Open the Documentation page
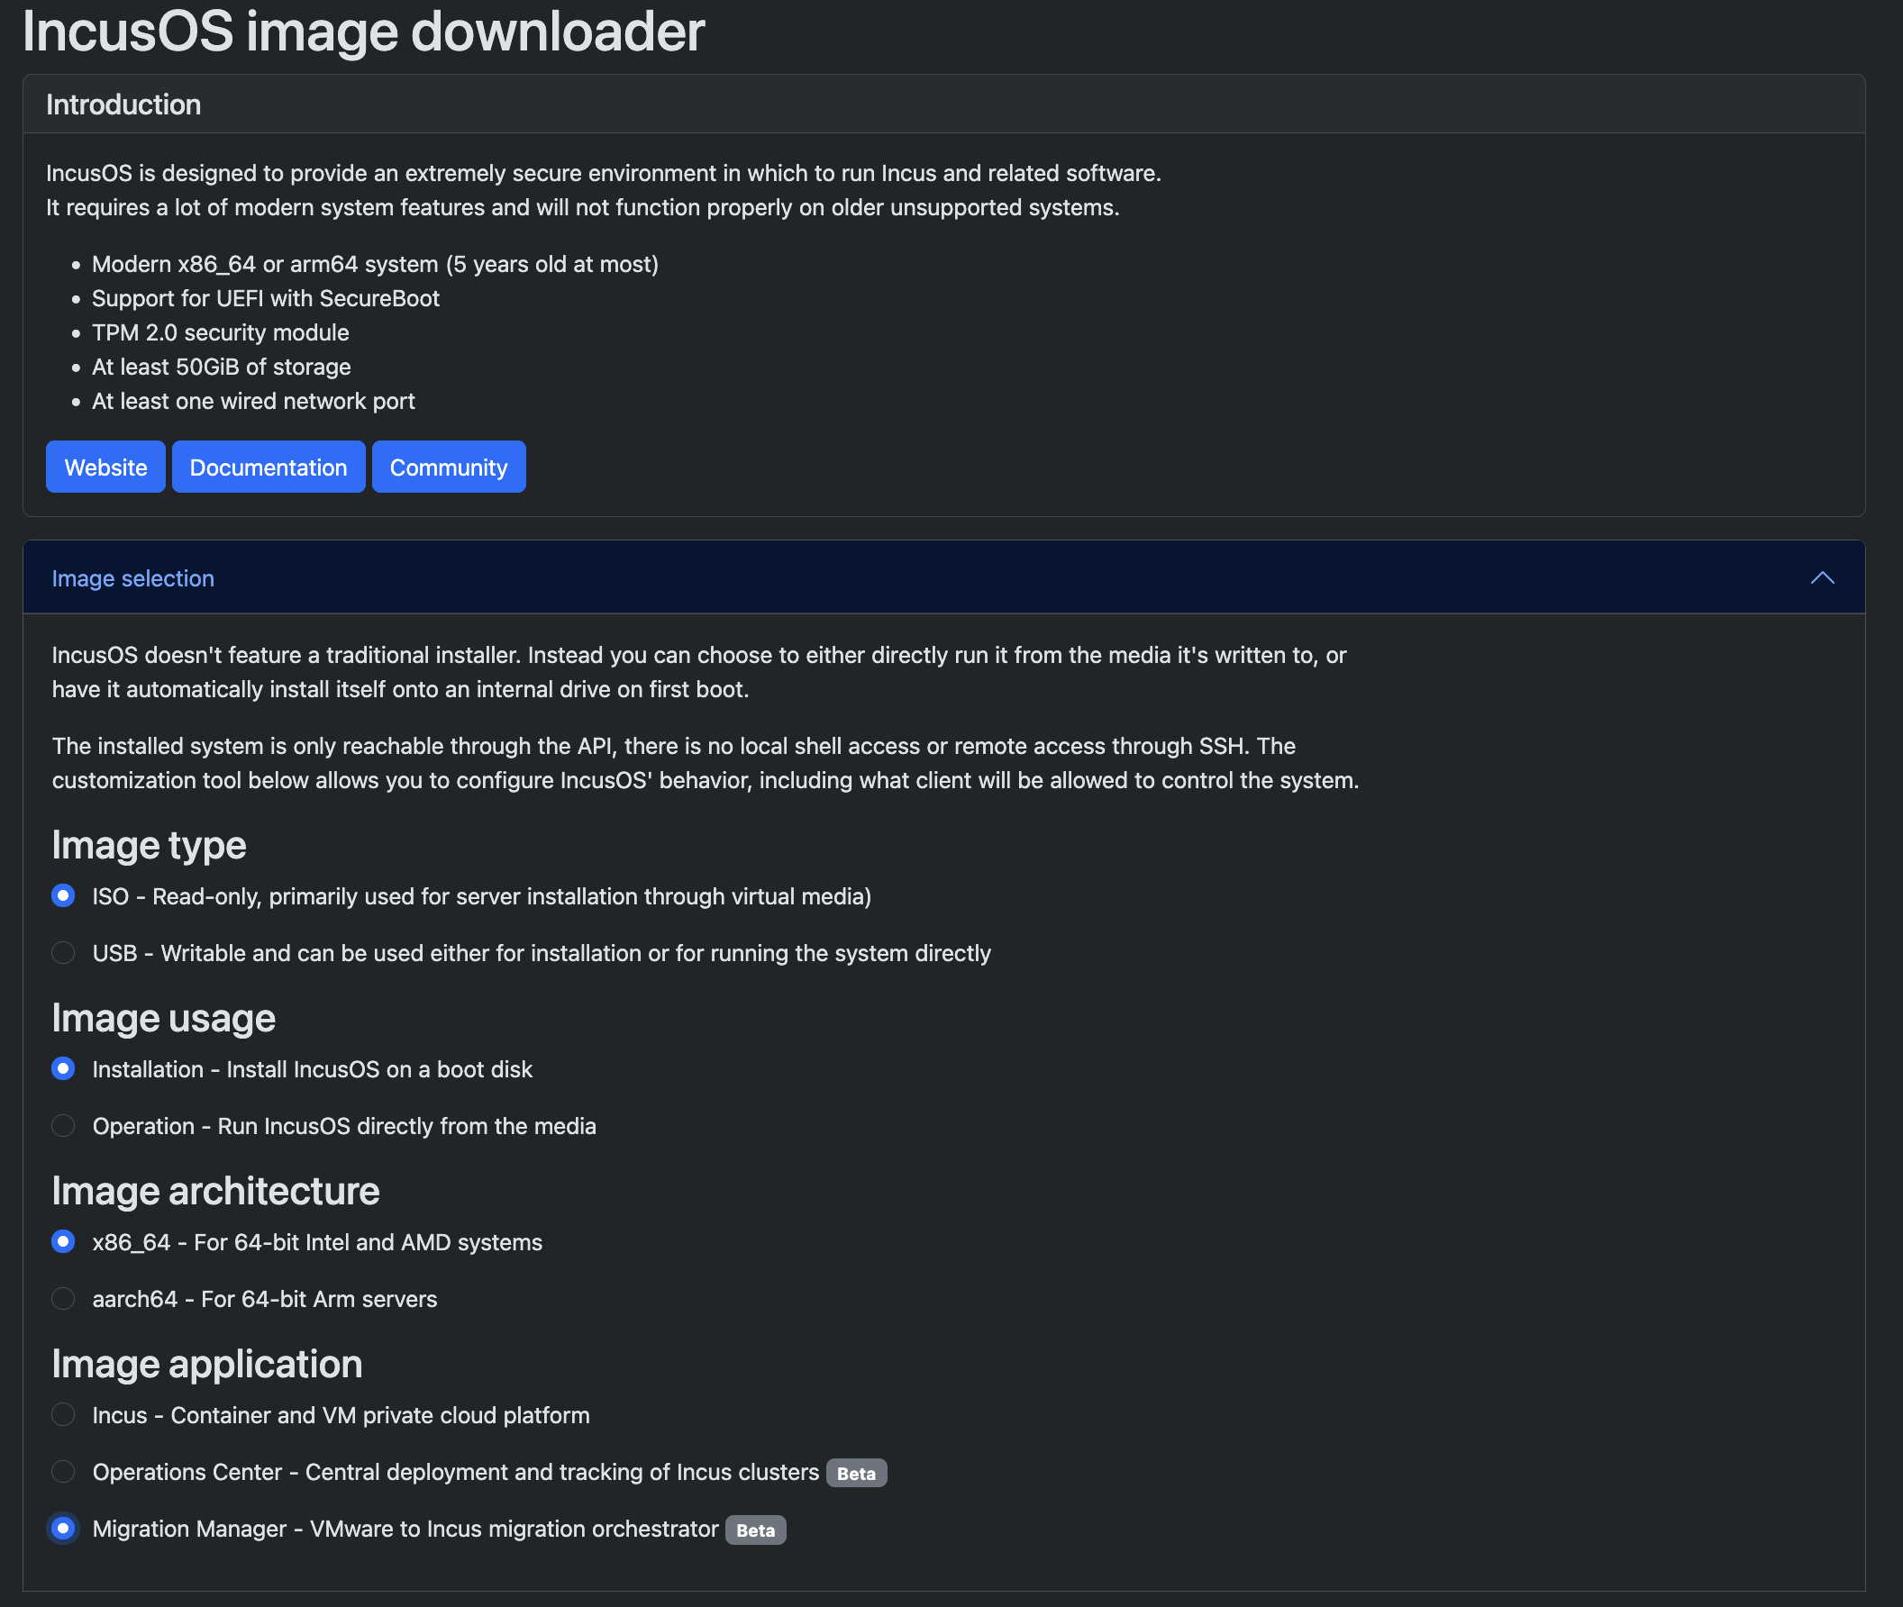The image size is (1903, 1607). click(268, 467)
